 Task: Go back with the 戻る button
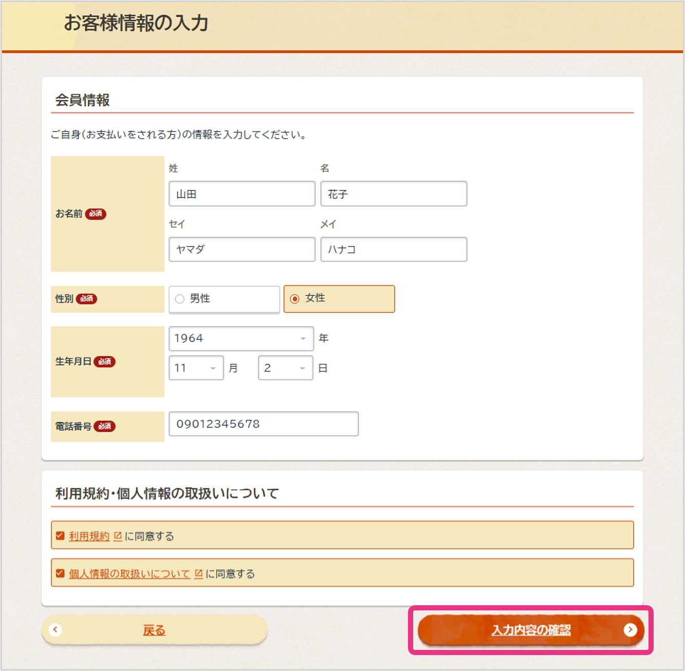click(154, 630)
